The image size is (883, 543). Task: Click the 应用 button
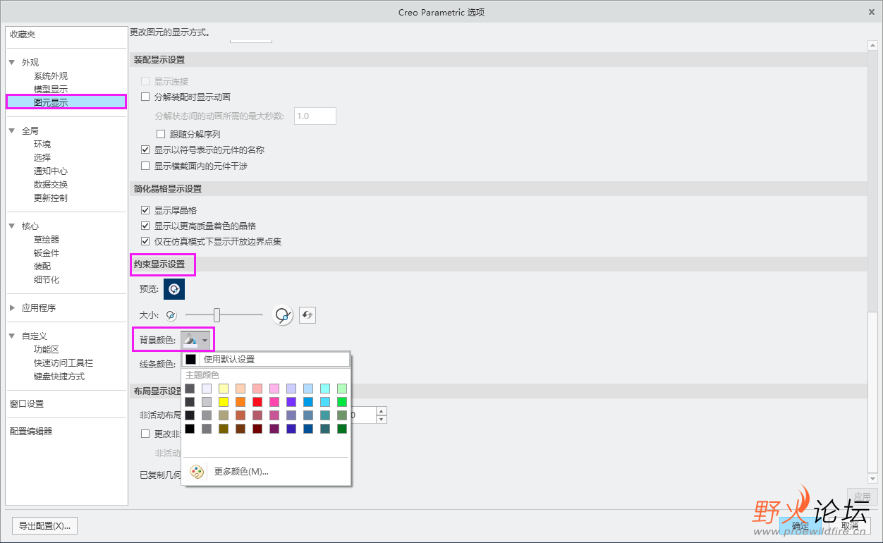[863, 496]
